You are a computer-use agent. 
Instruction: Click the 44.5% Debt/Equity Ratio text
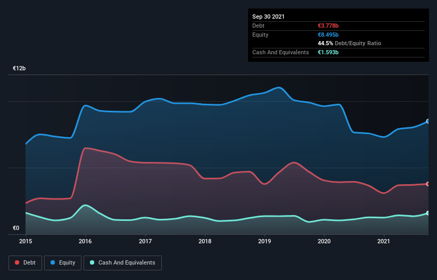pos(350,43)
